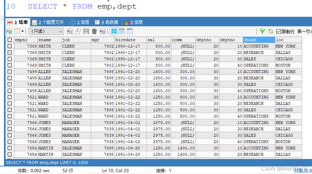Click the job column header
The width and height of the screenshot is (312, 174).
pos(76,40)
